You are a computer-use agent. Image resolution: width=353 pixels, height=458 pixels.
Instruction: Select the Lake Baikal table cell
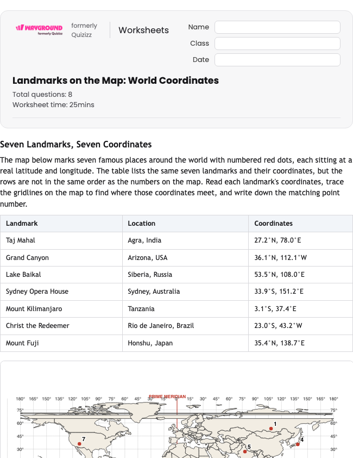tap(61, 275)
